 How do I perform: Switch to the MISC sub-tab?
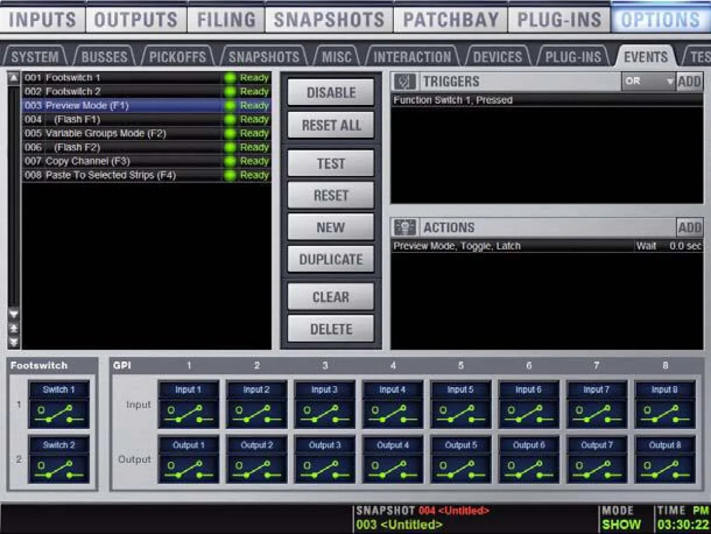[337, 57]
